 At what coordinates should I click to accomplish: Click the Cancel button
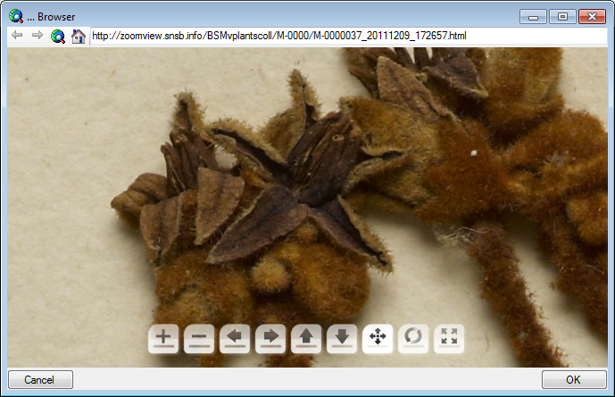pos(40,379)
